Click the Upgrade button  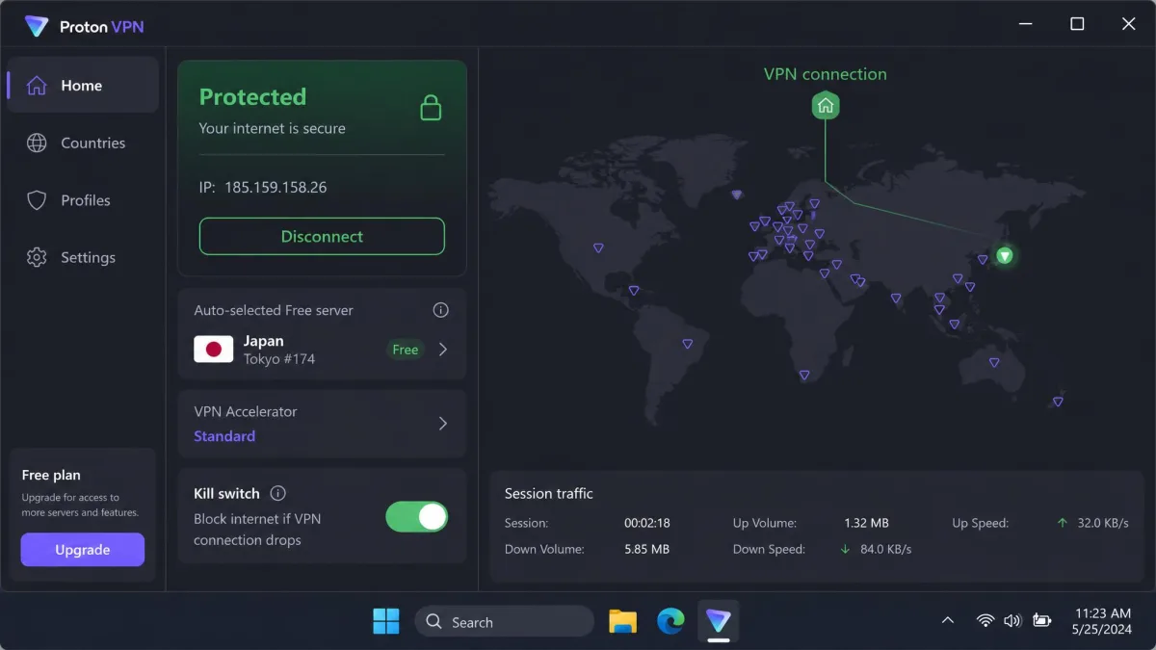click(83, 550)
